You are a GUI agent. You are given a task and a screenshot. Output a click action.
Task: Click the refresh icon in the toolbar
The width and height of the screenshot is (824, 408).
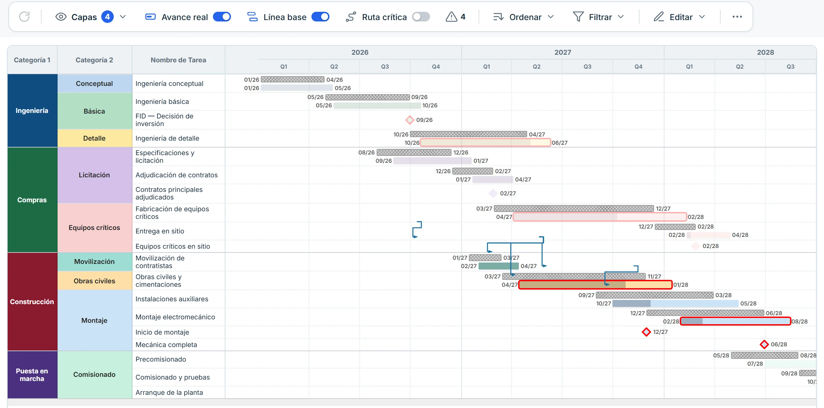click(24, 17)
